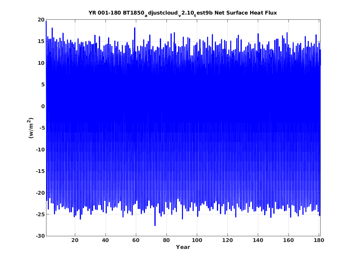Image resolution: width=354 pixels, height=265 pixels.
Task: Click y-axis tick label '20'
Action: [x=41, y=20]
